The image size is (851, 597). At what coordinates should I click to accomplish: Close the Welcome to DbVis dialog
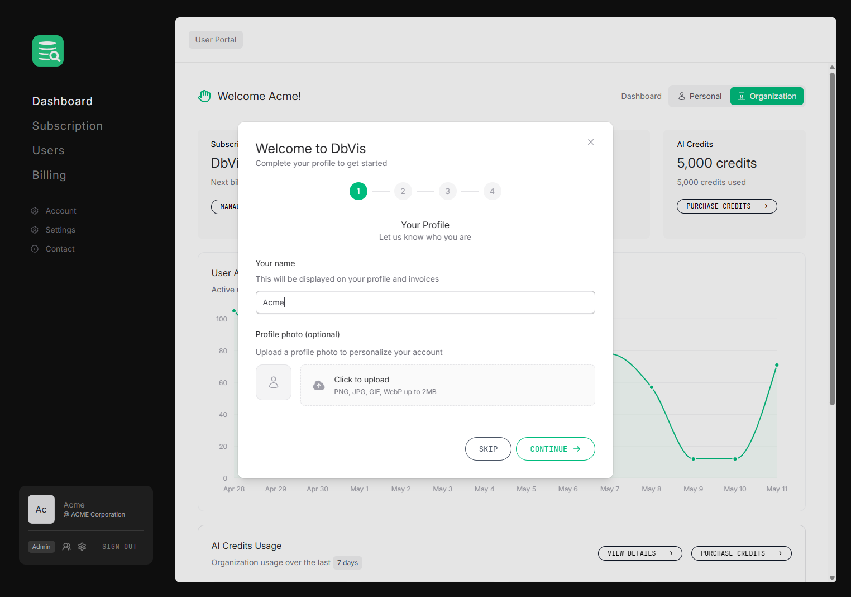[590, 142]
